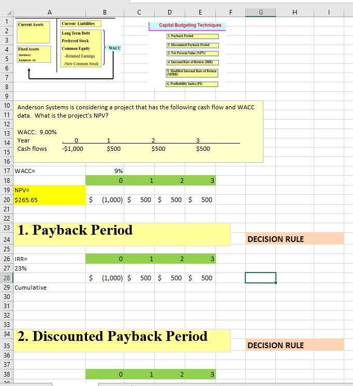Select column B header
Screen dimensions: 353x386
pos(105,12)
